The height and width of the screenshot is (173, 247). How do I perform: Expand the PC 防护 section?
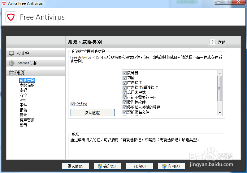tap(36, 53)
